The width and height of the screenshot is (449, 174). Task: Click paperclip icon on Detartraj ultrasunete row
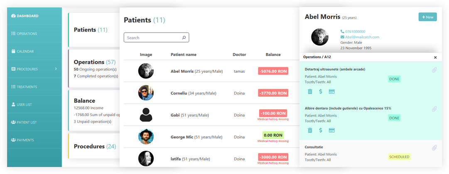[x=434, y=70]
